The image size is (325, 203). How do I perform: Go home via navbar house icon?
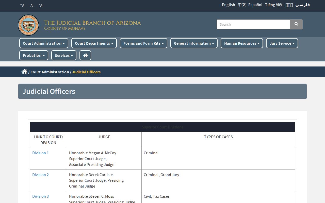tap(85, 55)
